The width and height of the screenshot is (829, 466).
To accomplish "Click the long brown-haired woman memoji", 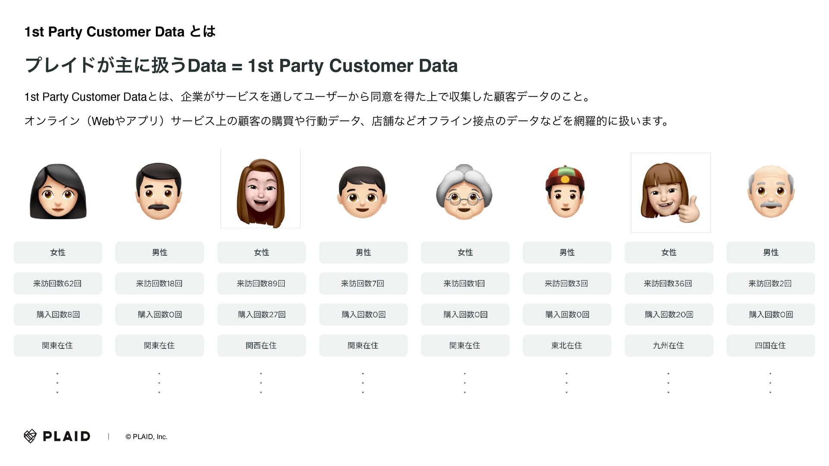I will tap(260, 189).
